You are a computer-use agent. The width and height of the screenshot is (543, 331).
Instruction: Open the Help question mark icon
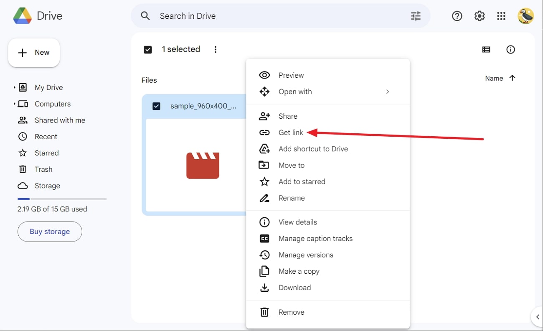tap(457, 16)
